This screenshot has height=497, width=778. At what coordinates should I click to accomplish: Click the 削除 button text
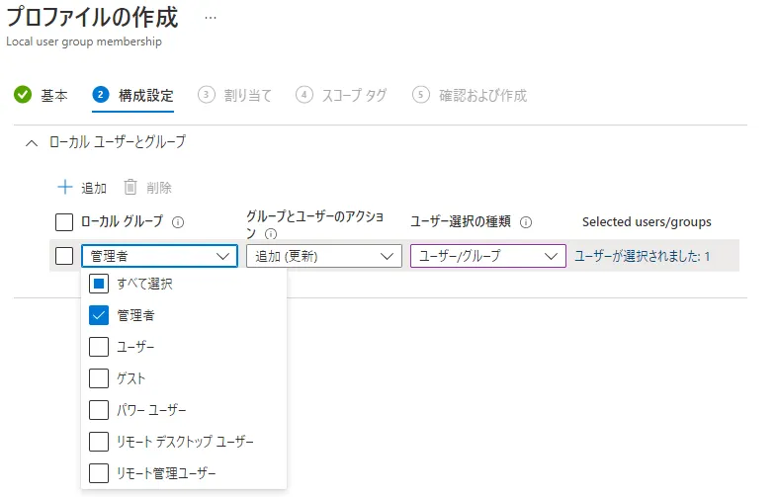pos(159,188)
